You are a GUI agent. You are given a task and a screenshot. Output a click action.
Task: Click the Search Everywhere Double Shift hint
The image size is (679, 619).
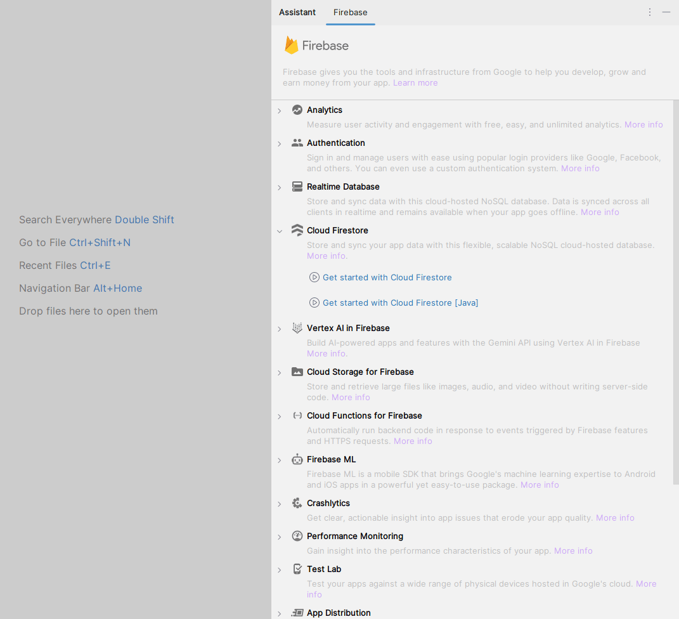click(x=96, y=219)
